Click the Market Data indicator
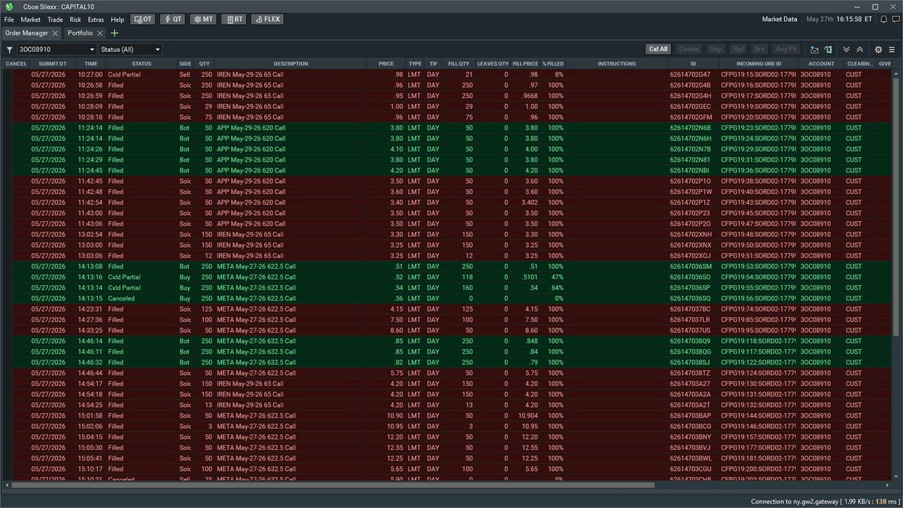Screen dimensions: 903x508 click(x=779, y=19)
